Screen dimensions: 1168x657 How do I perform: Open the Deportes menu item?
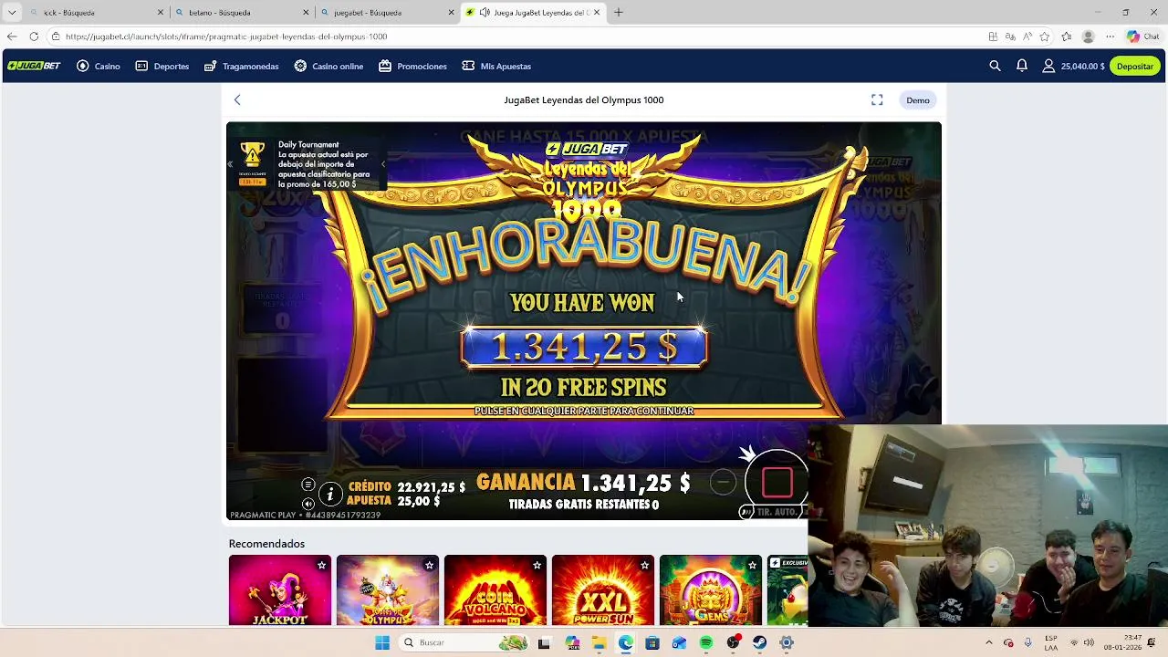pyautogui.click(x=162, y=66)
